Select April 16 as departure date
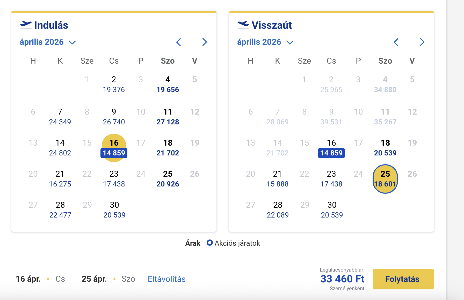This screenshot has width=464, height=300. tap(114, 148)
